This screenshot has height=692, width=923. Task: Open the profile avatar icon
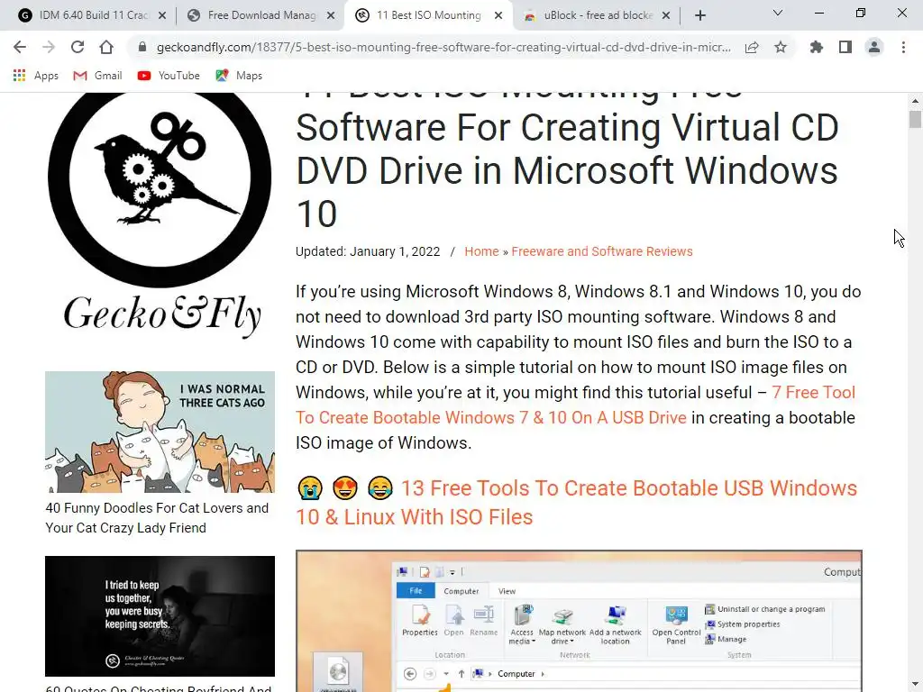[x=874, y=47]
